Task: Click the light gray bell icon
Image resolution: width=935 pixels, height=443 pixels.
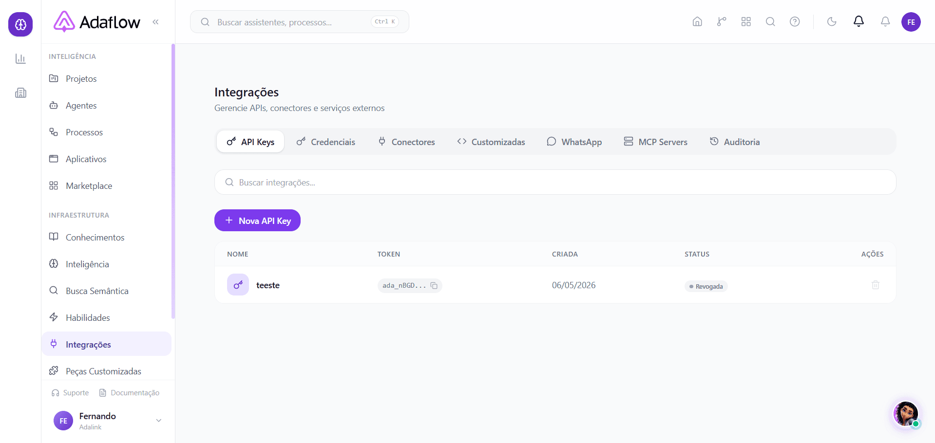Action: click(885, 22)
